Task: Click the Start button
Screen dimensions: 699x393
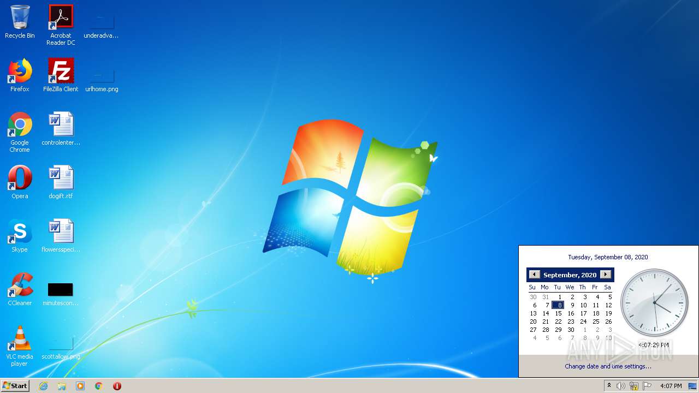Action: point(15,385)
